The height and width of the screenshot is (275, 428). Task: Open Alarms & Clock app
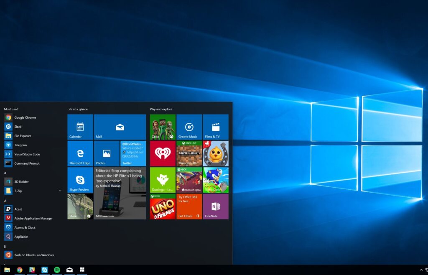coord(33,227)
